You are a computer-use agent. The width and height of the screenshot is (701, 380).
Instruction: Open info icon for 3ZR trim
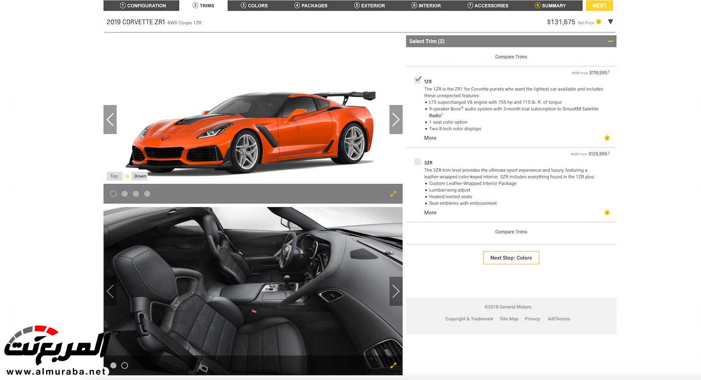click(x=607, y=213)
